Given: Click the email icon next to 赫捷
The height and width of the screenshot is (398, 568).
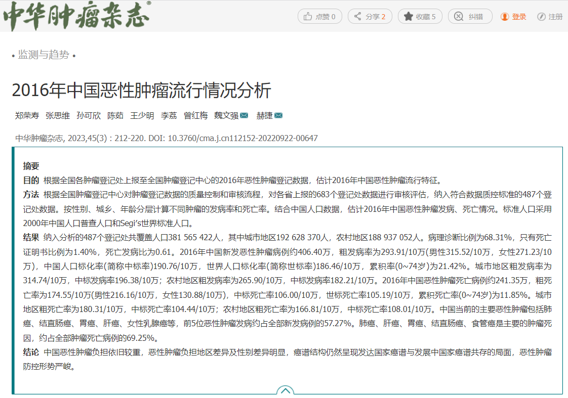Looking at the screenshot, I should point(278,115).
